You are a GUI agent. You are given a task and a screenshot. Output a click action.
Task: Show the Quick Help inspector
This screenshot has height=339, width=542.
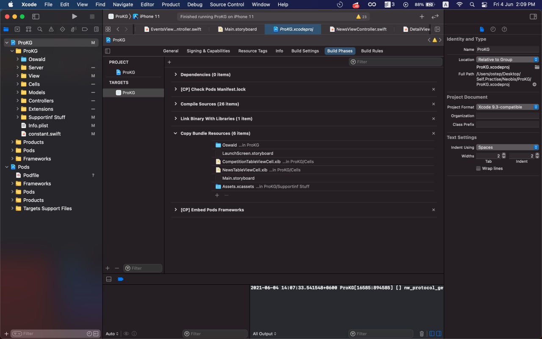[504, 29]
